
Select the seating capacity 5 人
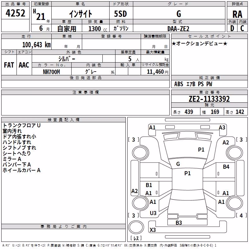point(134,59)
